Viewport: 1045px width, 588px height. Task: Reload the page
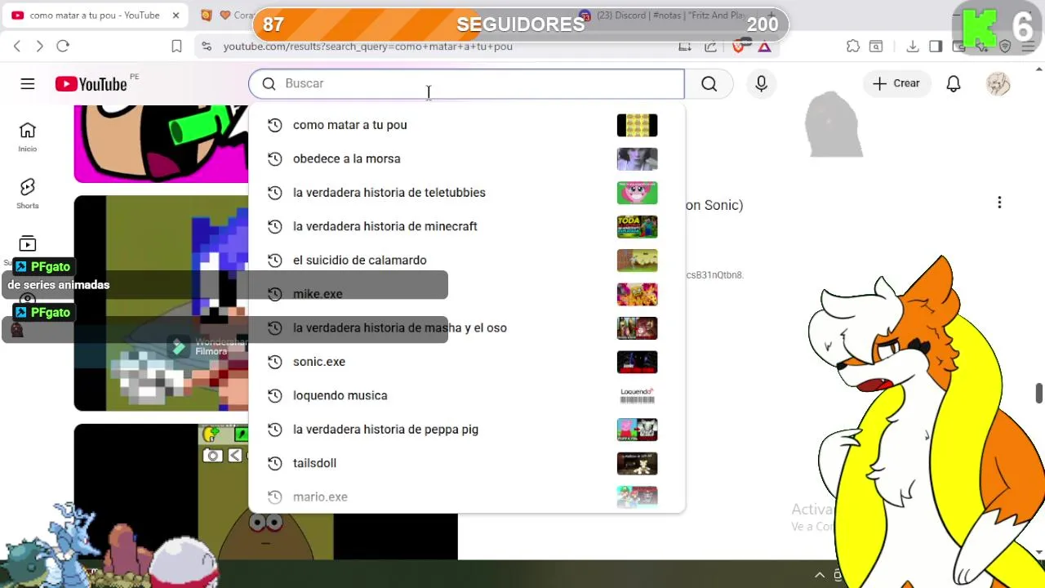pyautogui.click(x=63, y=46)
